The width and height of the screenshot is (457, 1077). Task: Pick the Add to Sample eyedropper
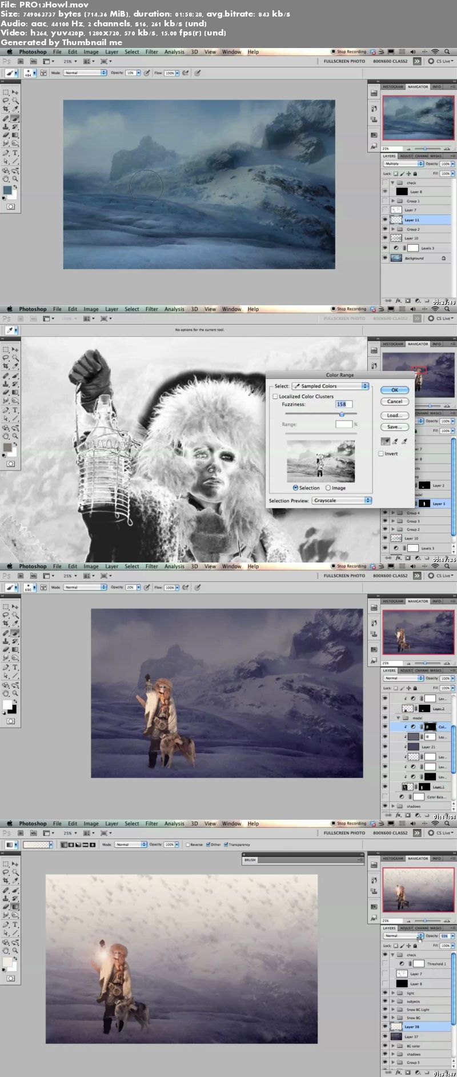[395, 441]
